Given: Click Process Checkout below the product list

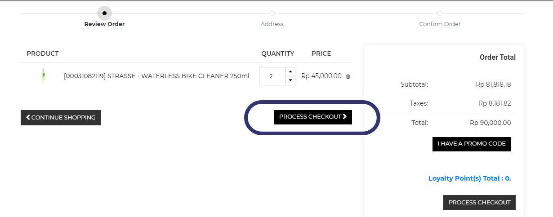Looking at the screenshot, I should click(x=312, y=117).
